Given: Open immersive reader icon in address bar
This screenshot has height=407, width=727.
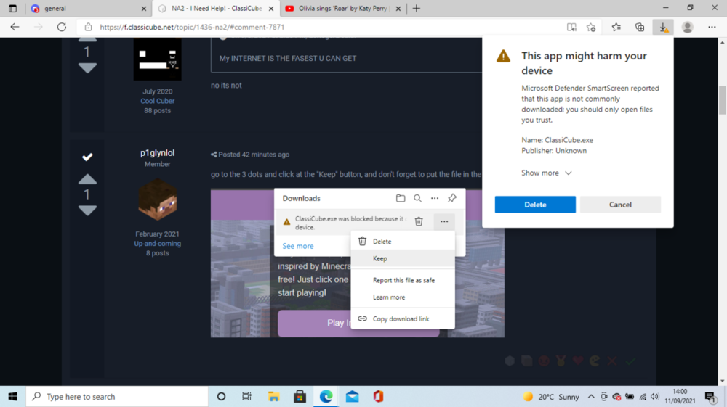Looking at the screenshot, I should tap(571, 28).
